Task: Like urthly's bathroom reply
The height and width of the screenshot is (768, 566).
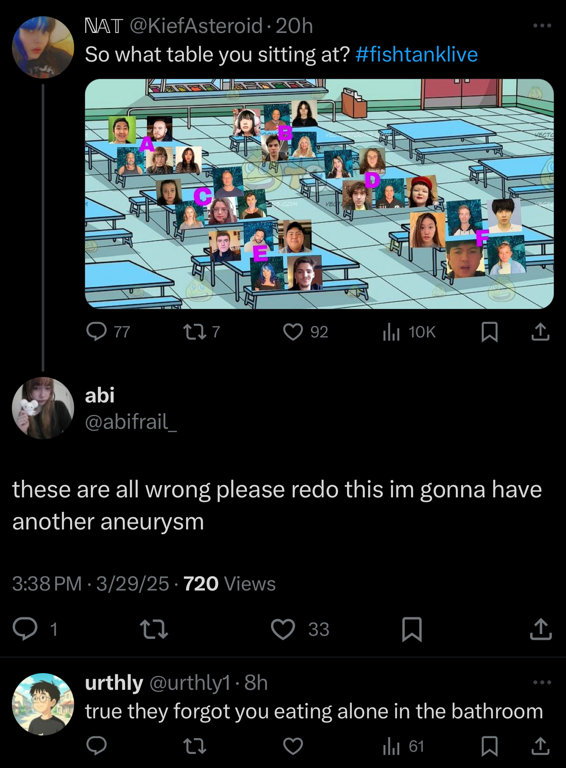Action: (x=293, y=746)
